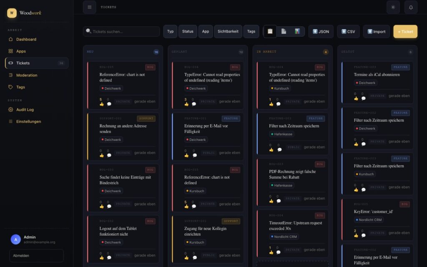Image resolution: width=427 pixels, height=267 pixels.
Task: Open the Typ filter dropdown
Action: click(x=170, y=31)
